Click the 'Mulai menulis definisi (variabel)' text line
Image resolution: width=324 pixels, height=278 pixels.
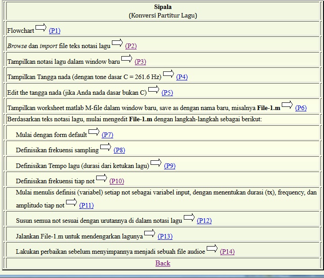click(166, 192)
